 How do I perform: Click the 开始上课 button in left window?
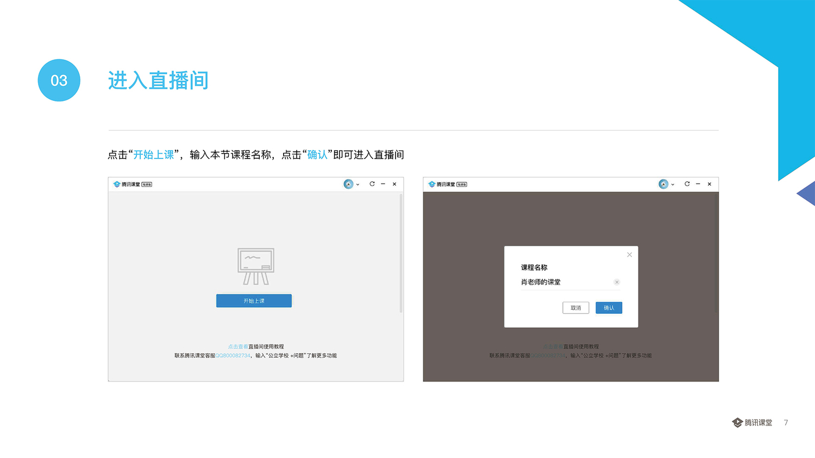point(254,301)
